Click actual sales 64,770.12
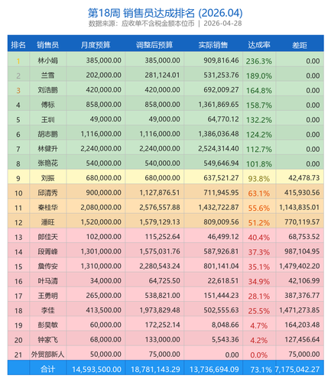 [x=223, y=119]
